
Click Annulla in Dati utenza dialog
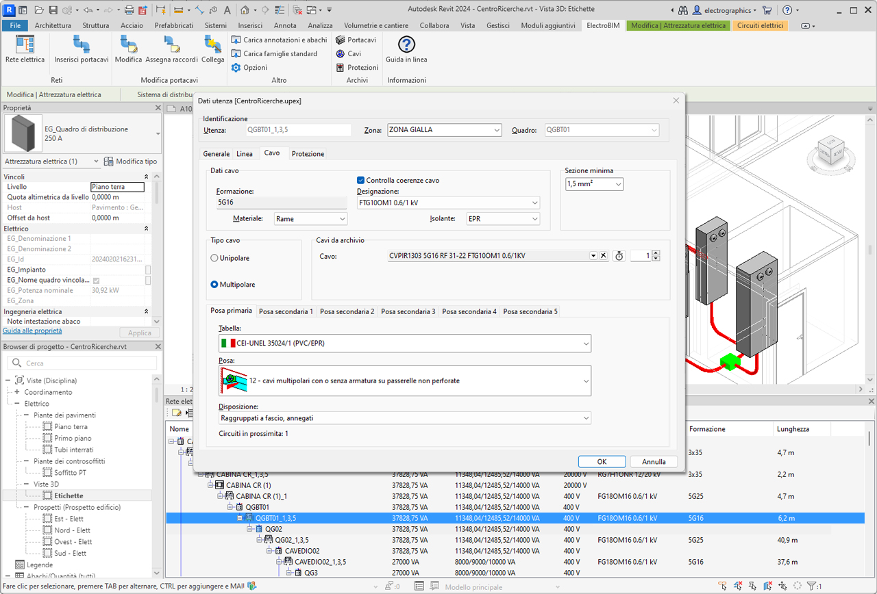[x=654, y=461]
